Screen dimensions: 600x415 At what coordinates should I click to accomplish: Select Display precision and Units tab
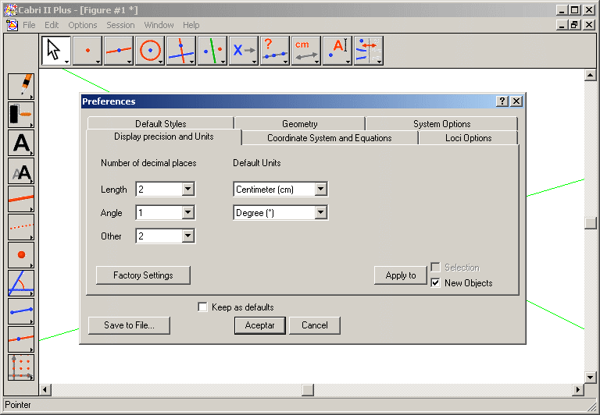[164, 137]
